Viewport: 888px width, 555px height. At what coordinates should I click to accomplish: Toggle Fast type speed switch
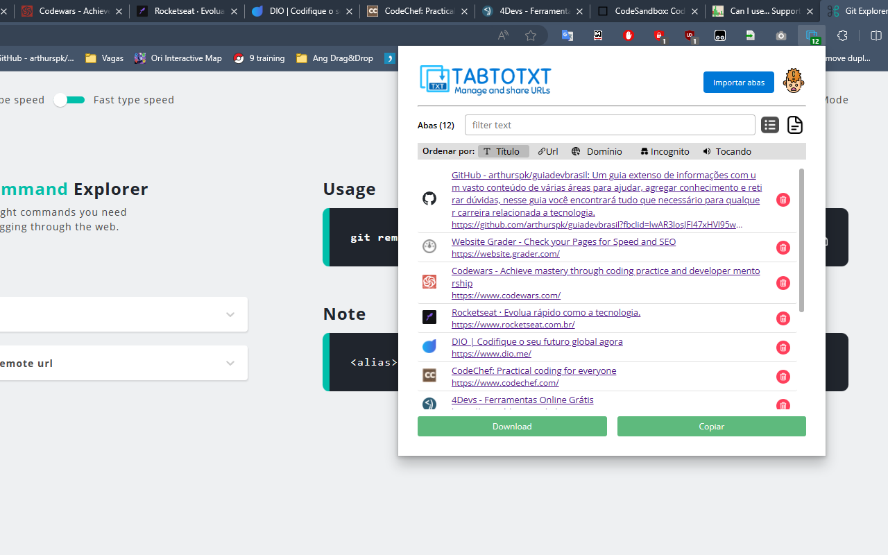[x=69, y=99]
